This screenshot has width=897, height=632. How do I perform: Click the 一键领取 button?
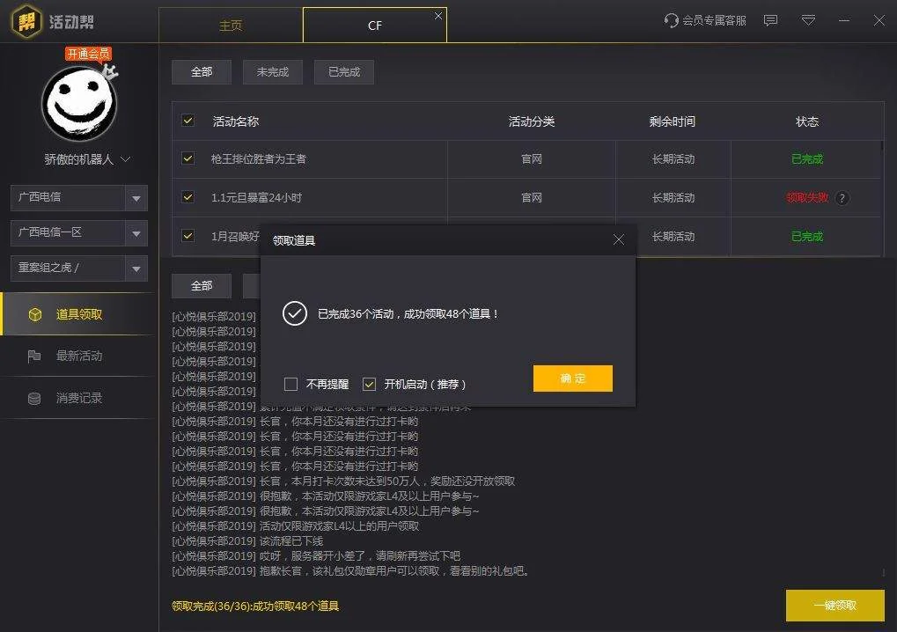(x=835, y=605)
